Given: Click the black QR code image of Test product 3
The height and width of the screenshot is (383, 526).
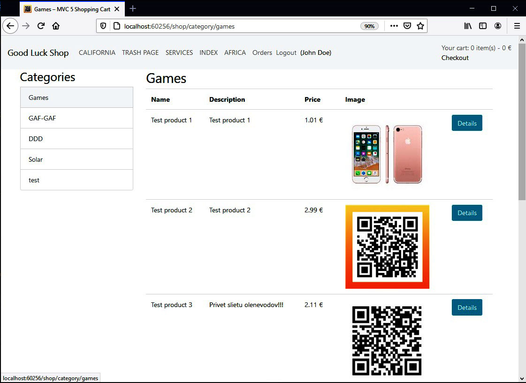Looking at the screenshot, I should click(x=387, y=341).
